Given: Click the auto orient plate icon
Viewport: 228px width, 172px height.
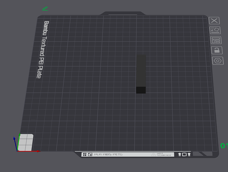Looking at the screenshot, I should (x=215, y=30).
